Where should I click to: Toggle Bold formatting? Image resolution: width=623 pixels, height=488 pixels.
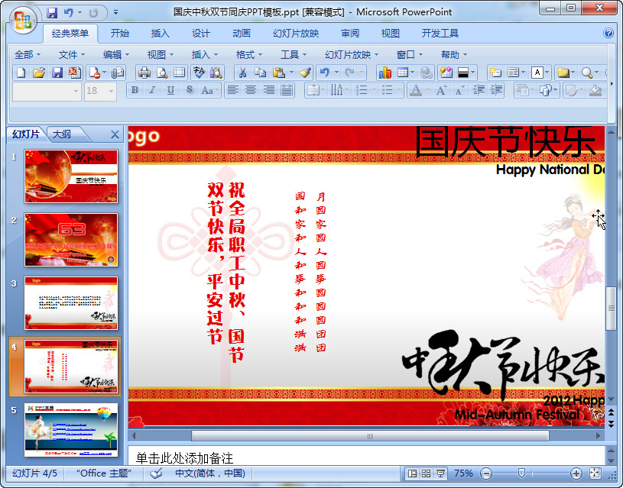click(135, 90)
